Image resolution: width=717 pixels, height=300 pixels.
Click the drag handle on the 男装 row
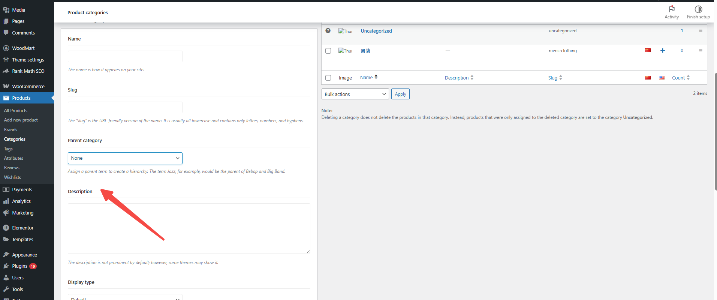pos(700,50)
